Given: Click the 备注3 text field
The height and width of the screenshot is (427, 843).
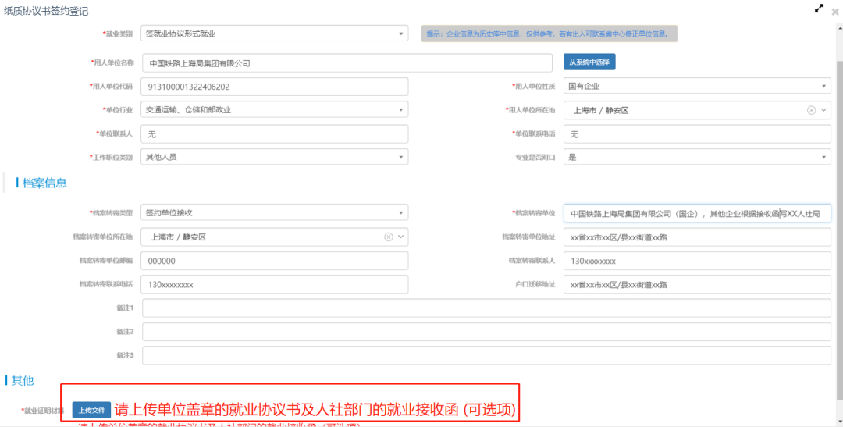Looking at the screenshot, I should [486, 355].
